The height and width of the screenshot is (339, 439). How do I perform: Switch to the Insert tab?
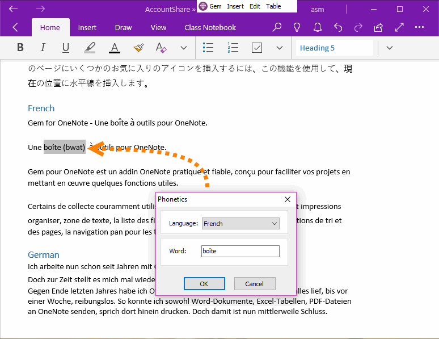point(87,27)
